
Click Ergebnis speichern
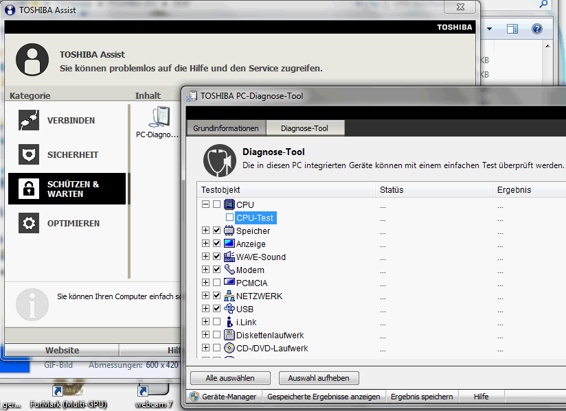coord(422,397)
